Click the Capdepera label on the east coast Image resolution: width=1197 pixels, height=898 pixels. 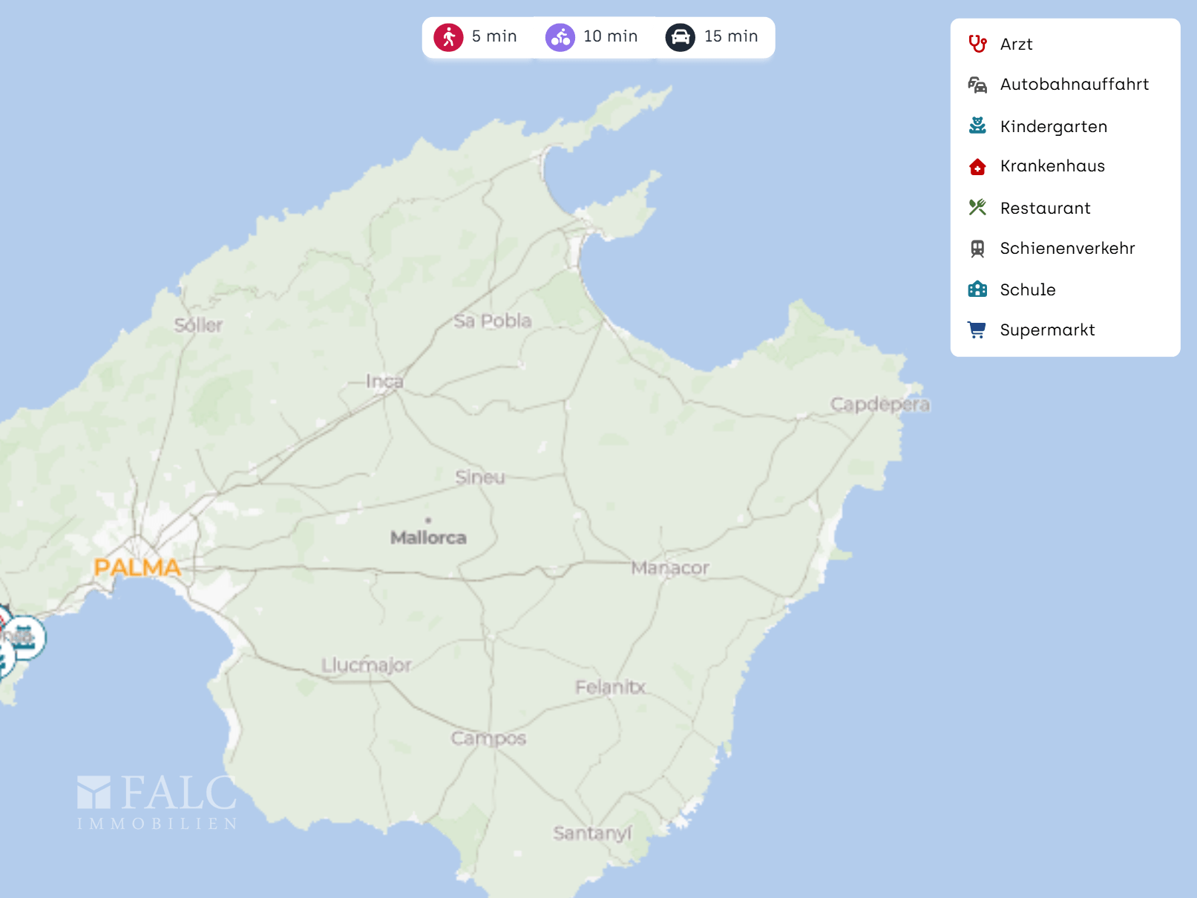[x=879, y=404]
